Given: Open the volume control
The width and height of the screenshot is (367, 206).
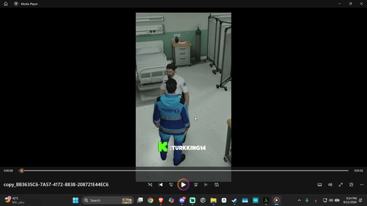Looking at the screenshot, I should 330,185.
